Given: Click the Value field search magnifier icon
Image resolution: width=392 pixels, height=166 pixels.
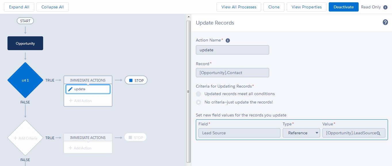Looking at the screenshot, I should [x=378, y=133].
